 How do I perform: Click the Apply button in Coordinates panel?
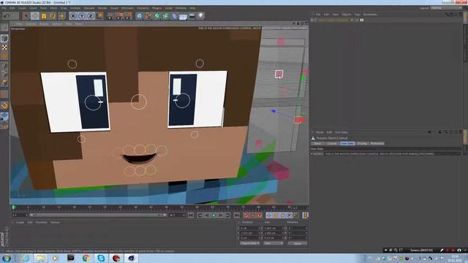coord(298,243)
